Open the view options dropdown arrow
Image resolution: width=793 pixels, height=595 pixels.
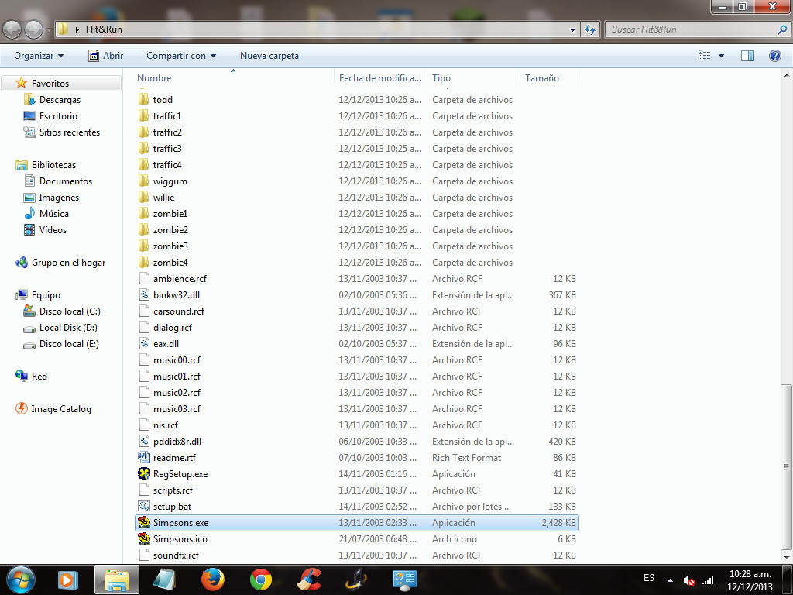pos(722,56)
